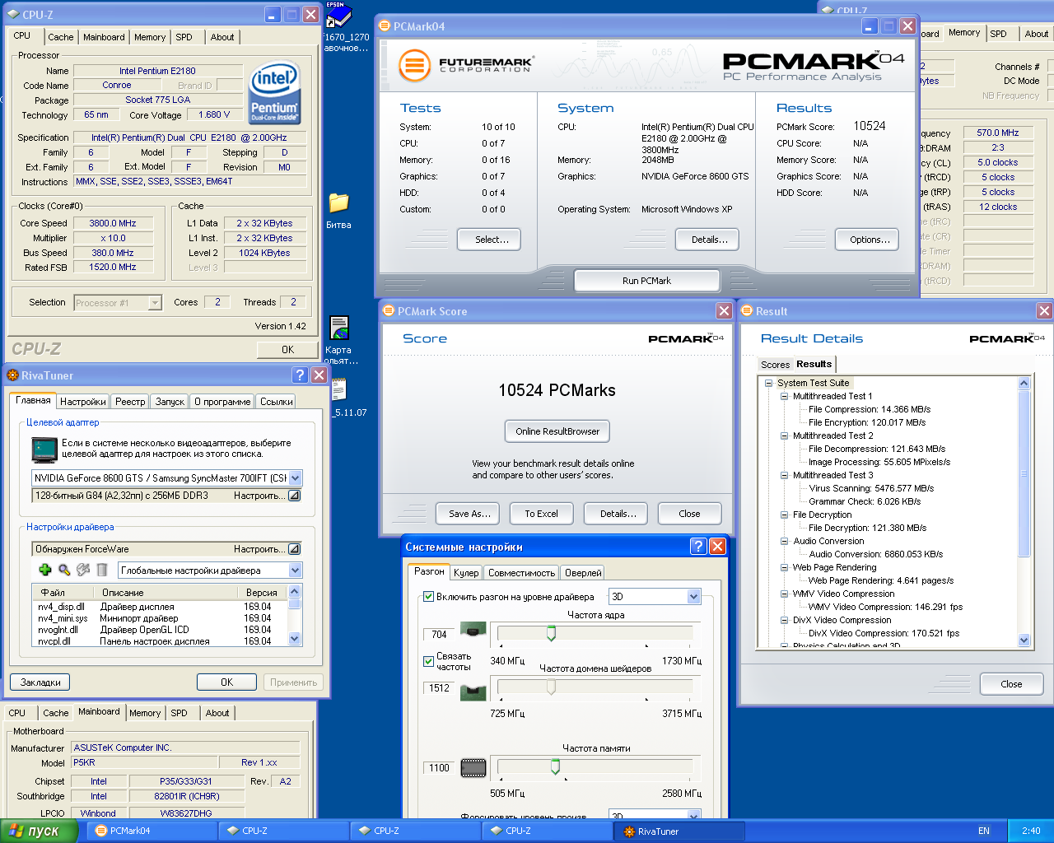Screen dimensions: 1054x843
Task: Switch to RivaTuner taskbar button
Action: [x=679, y=831]
